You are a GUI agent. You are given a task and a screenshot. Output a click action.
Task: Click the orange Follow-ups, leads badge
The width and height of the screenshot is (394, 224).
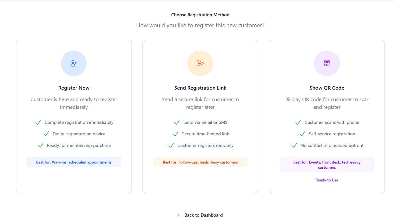point(200,162)
